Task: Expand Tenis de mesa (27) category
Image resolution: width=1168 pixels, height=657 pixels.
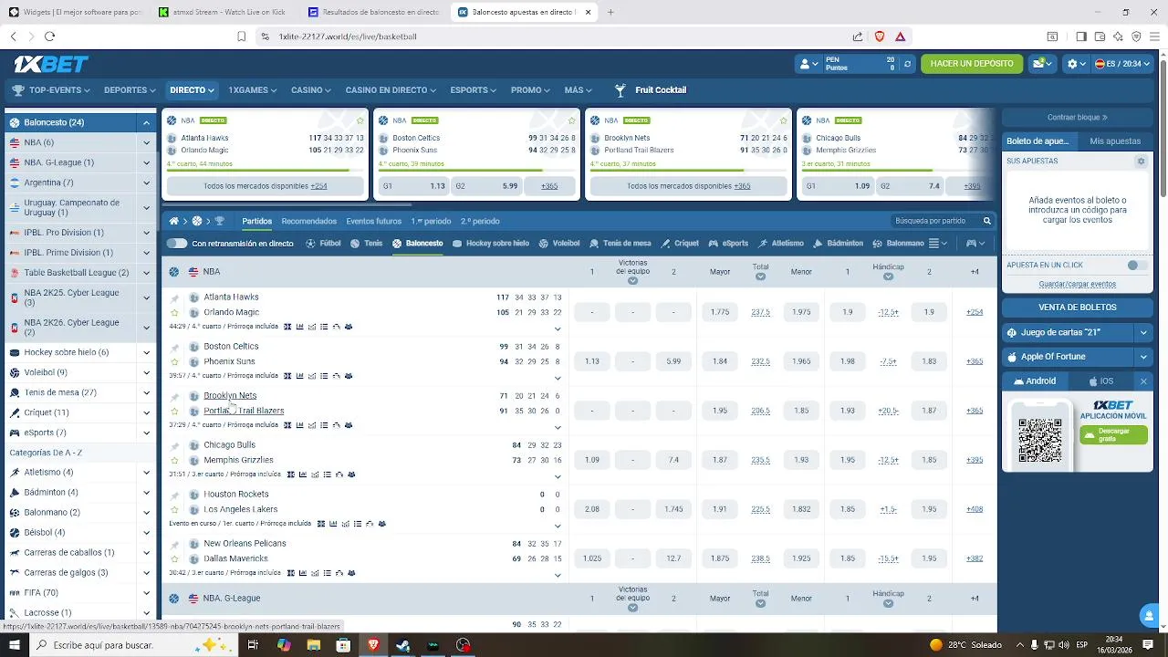Action: click(x=146, y=392)
